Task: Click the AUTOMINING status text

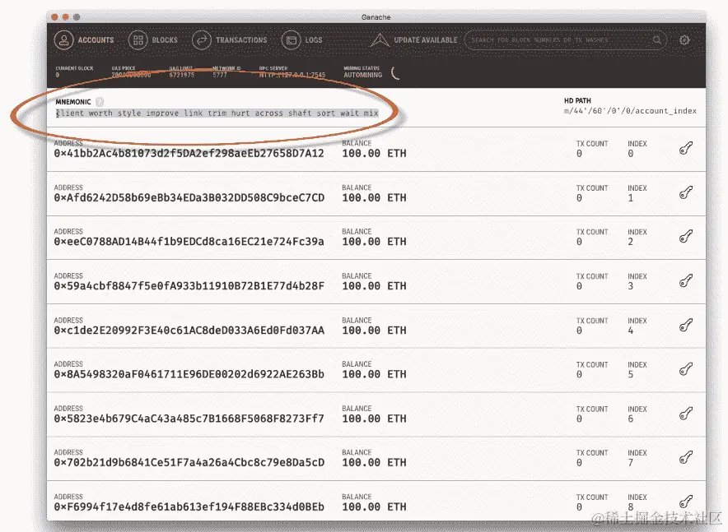Action: pyautogui.click(x=363, y=75)
